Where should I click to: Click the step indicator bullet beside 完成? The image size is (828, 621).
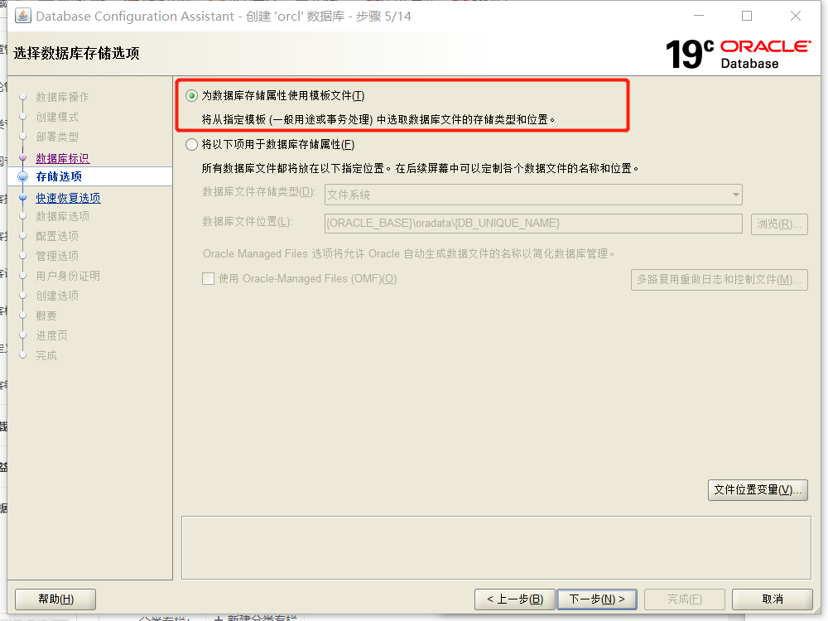[x=22, y=354]
